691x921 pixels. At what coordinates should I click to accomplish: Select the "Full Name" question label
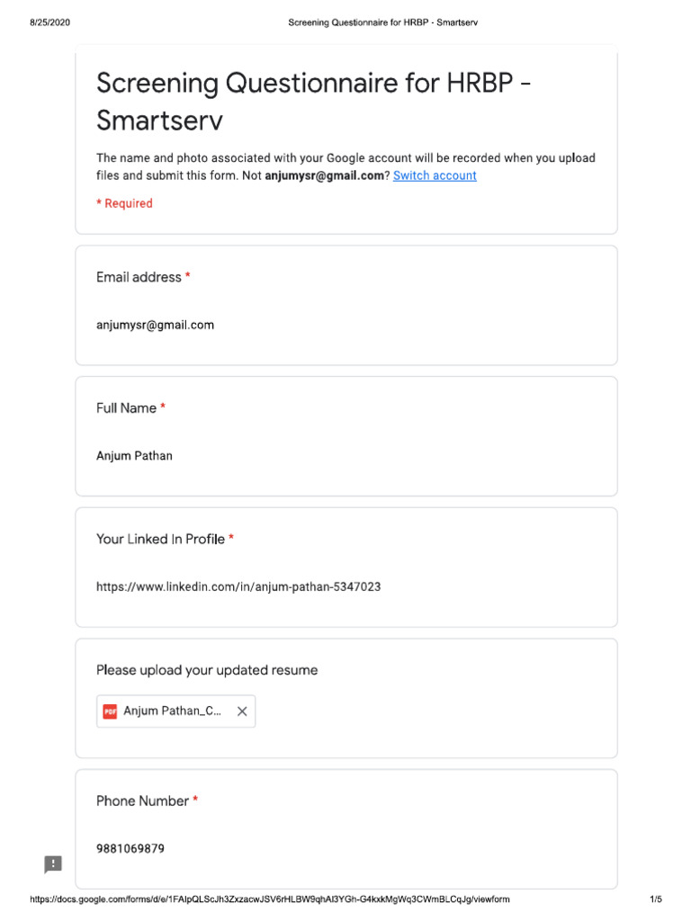point(126,408)
